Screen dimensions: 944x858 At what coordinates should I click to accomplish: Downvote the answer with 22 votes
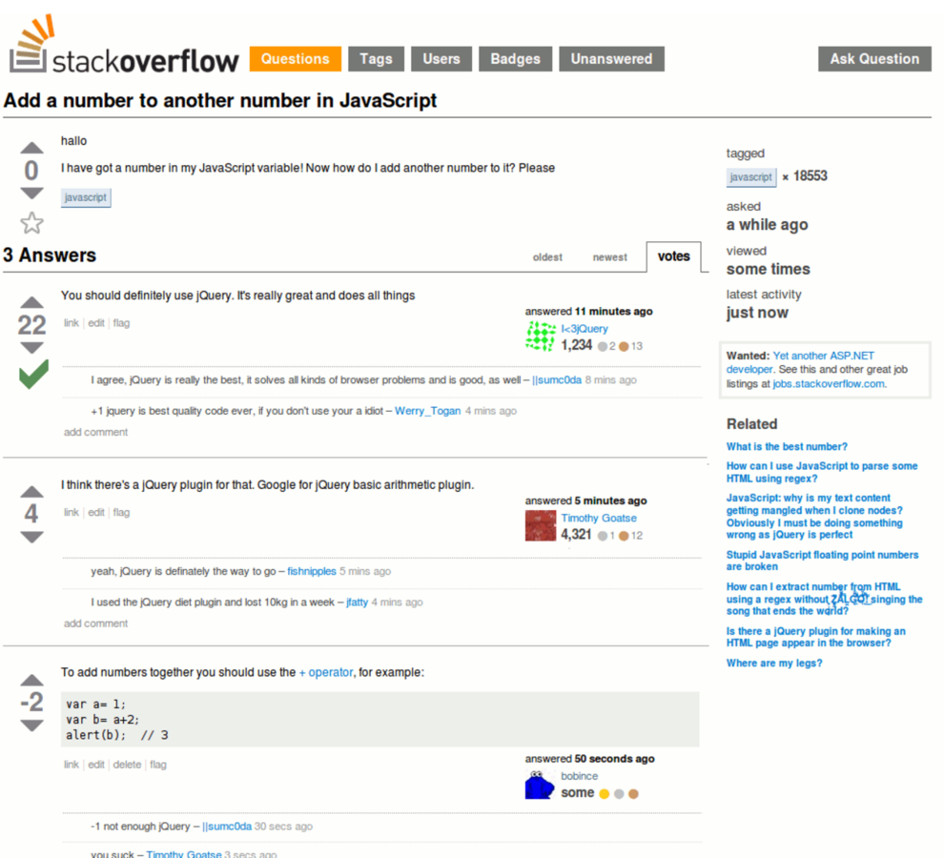pos(31,347)
